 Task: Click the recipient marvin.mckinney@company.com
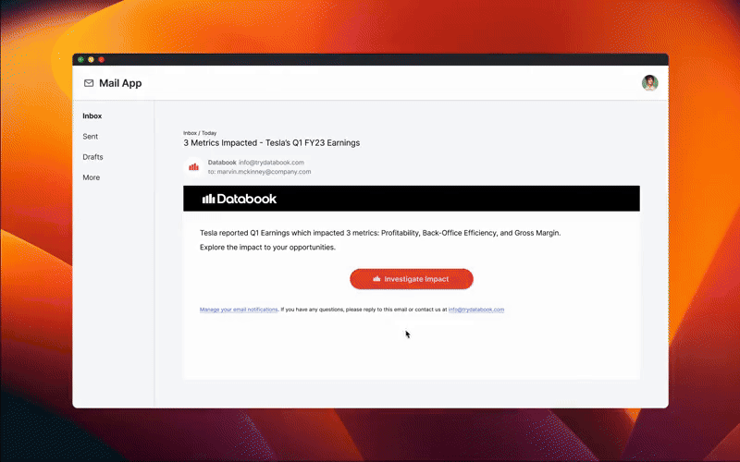(264, 172)
